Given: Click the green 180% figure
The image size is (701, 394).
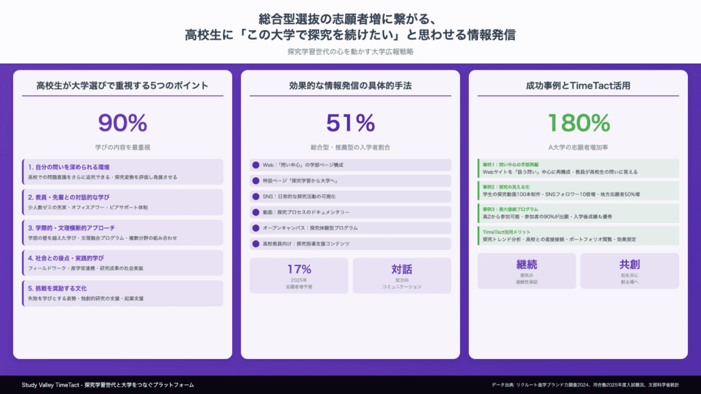Looking at the screenshot, I should pyautogui.click(x=578, y=122).
